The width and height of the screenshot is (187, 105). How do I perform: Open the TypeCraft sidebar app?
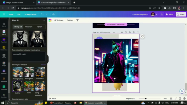click(4, 40)
